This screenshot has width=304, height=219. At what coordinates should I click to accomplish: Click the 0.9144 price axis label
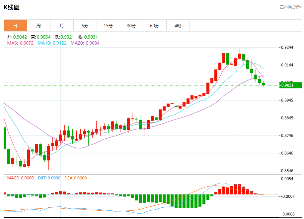[287, 65]
